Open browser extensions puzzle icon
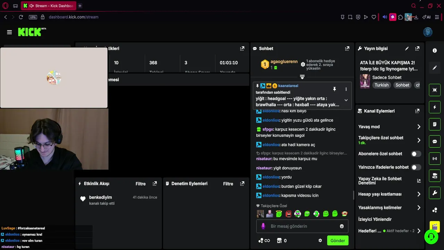The width and height of the screenshot is (444, 250). pyautogui.click(x=400, y=17)
